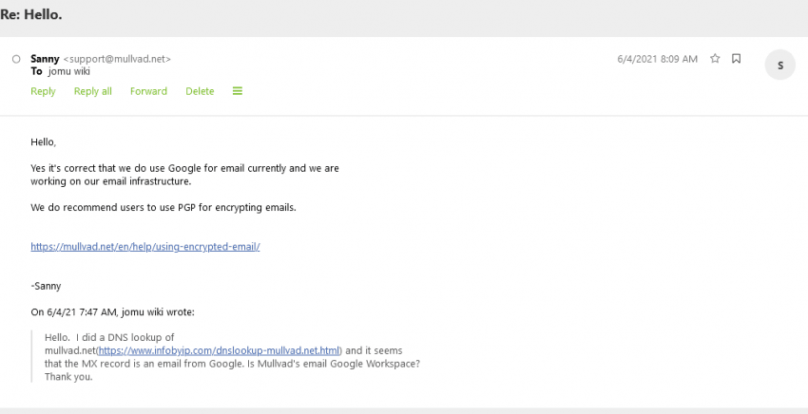Image resolution: width=808 pixels, height=414 pixels.
Task: Click the Re: Hello. subject heading
Action: coord(31,15)
